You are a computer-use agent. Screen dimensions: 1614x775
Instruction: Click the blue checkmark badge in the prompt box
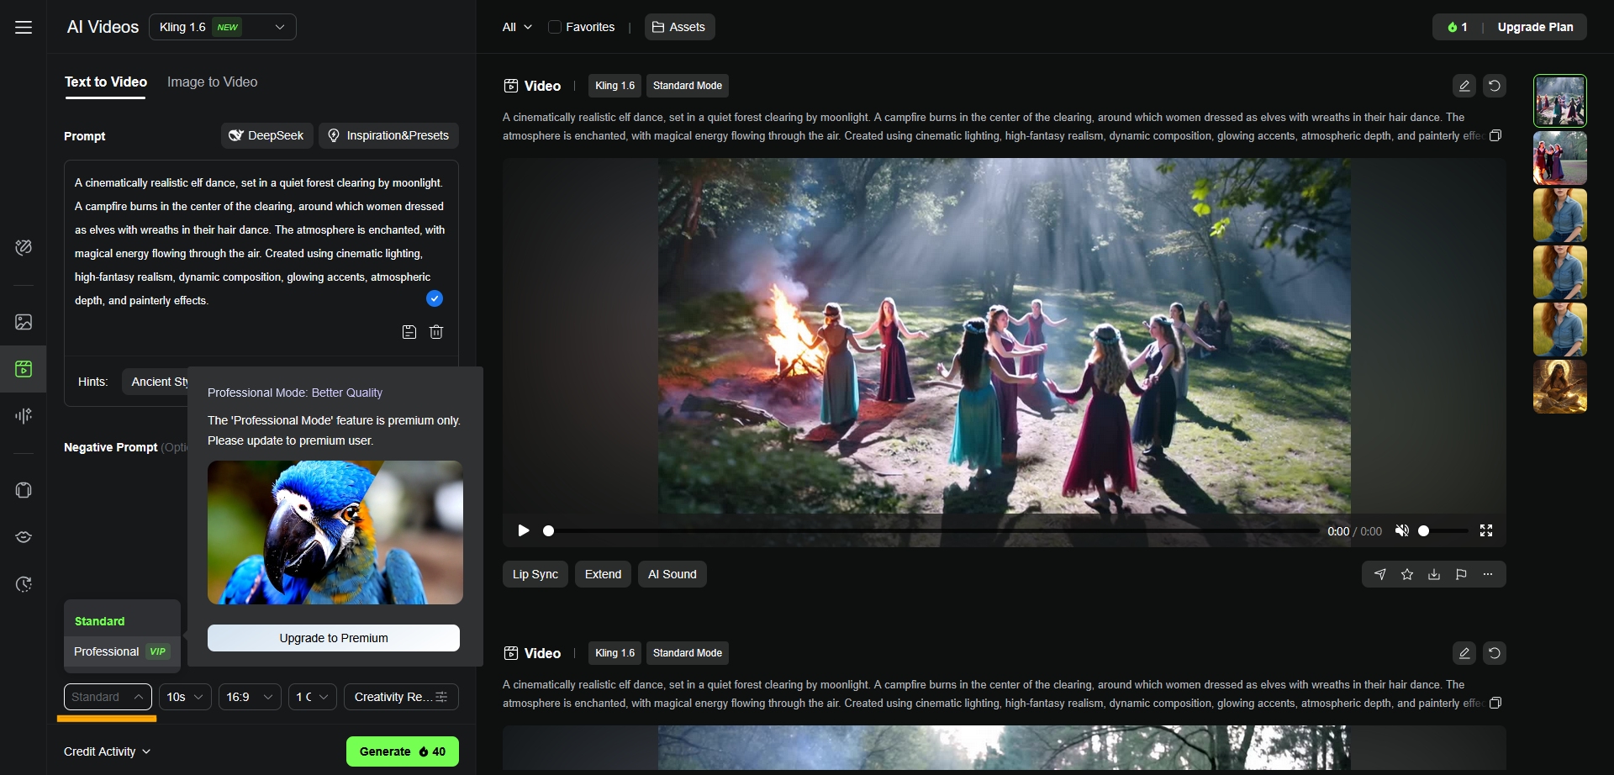[435, 298]
